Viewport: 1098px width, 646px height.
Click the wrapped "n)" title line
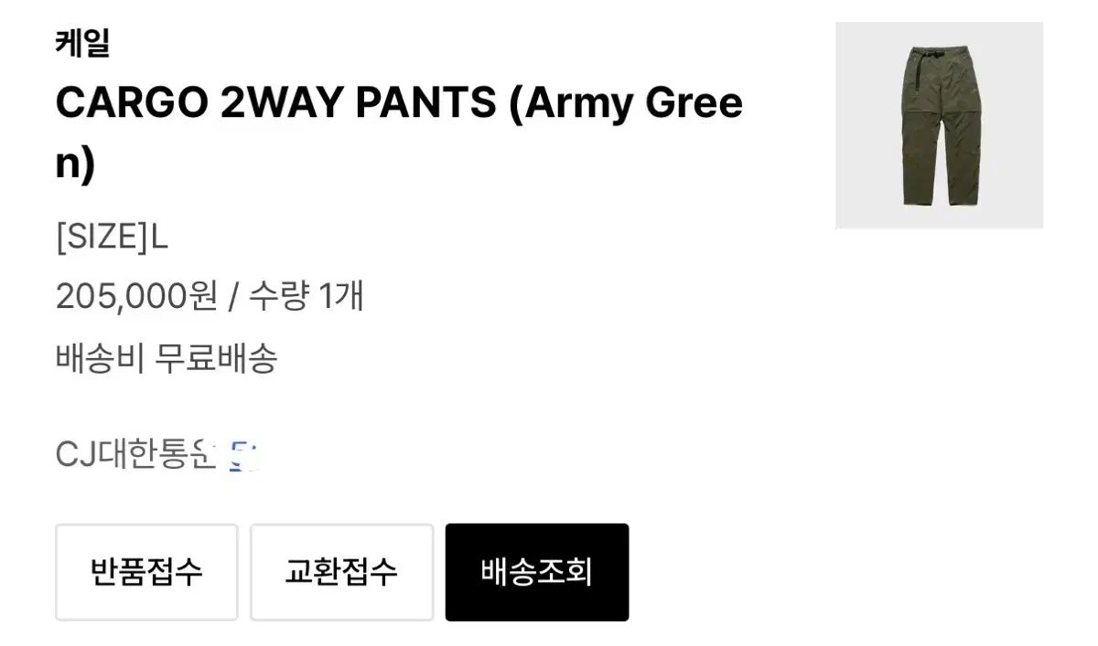tap(75, 165)
